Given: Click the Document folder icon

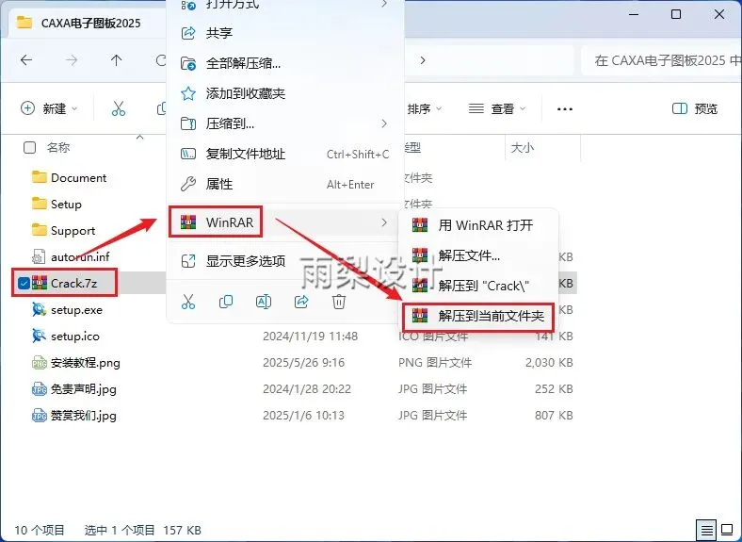Looking at the screenshot, I should [x=39, y=177].
